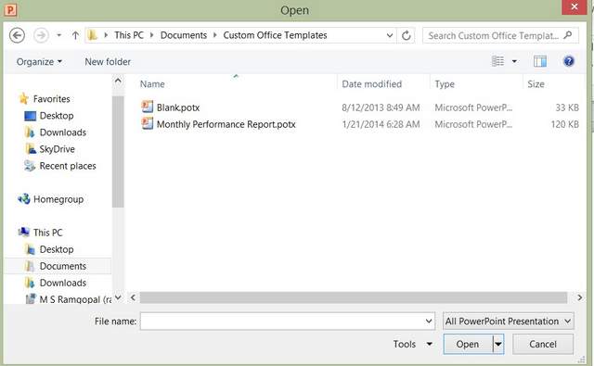Viewport: 594px width, 366px height.
Task: Sort by Date modified column
Action: (x=371, y=84)
